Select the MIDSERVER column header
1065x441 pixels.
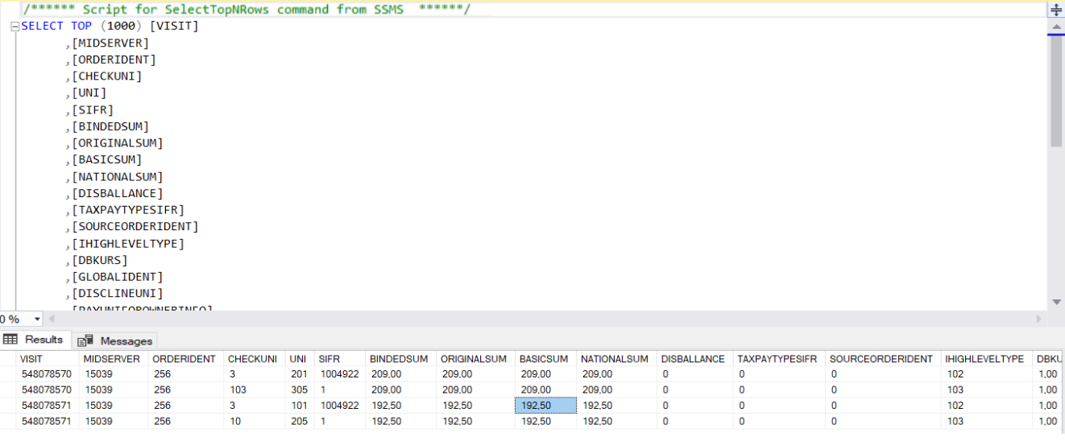[x=114, y=359]
